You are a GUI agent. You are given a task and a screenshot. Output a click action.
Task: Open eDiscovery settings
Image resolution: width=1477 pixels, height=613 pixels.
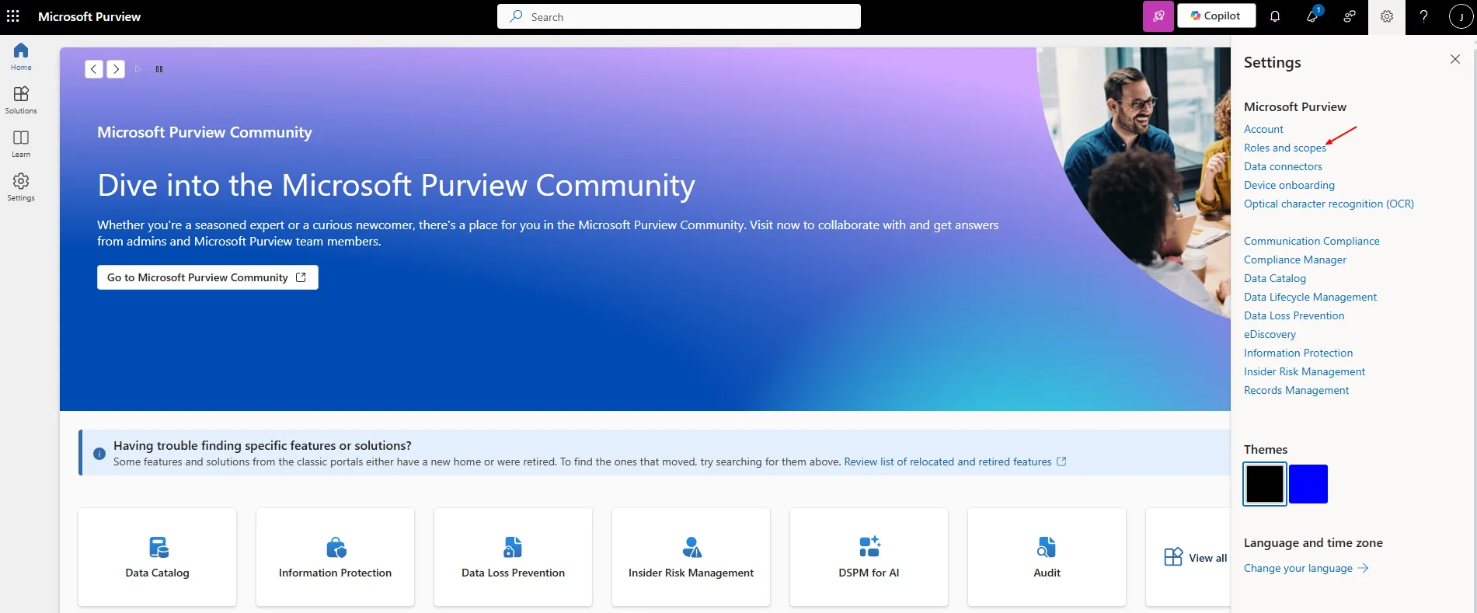(x=1270, y=334)
